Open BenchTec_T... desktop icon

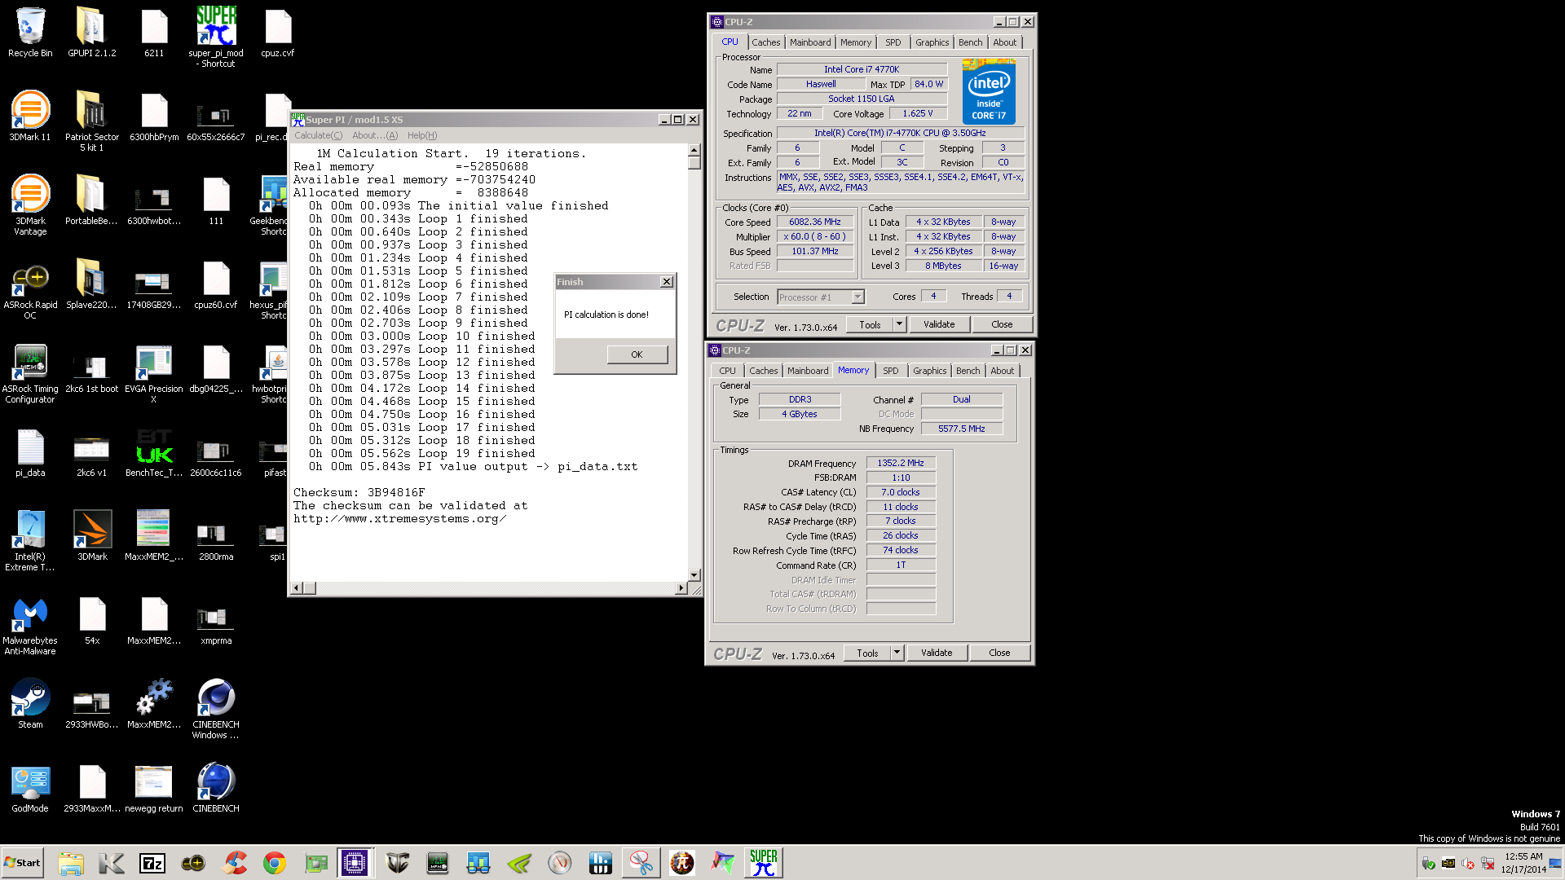click(153, 452)
